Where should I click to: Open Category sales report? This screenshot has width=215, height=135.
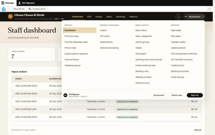point(178,42)
